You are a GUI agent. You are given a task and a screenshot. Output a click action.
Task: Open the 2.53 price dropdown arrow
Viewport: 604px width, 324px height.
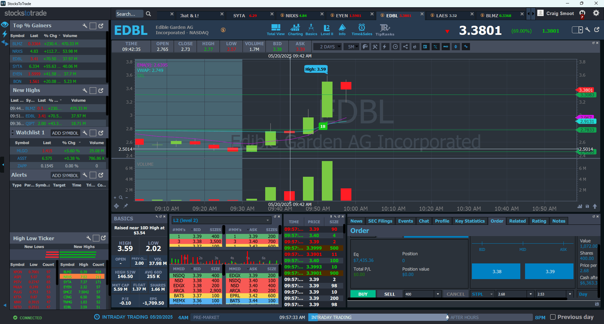tap(570, 294)
